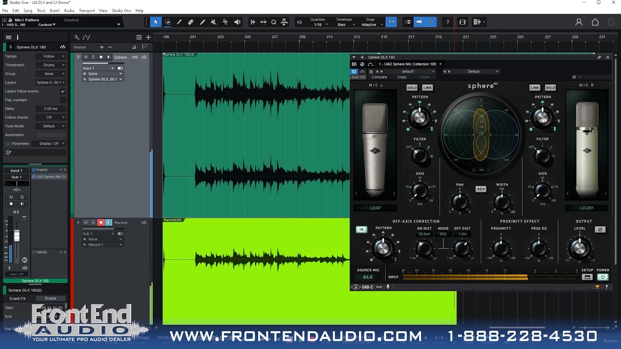The height and width of the screenshot is (349, 621).
Task: Toggle Off-Axis Correction IN button
Action: point(361,230)
